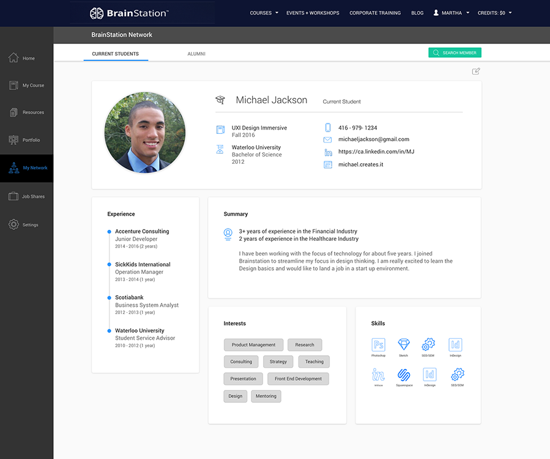
Task: Click the Michael Jackson name heading
Action: pyautogui.click(x=271, y=100)
